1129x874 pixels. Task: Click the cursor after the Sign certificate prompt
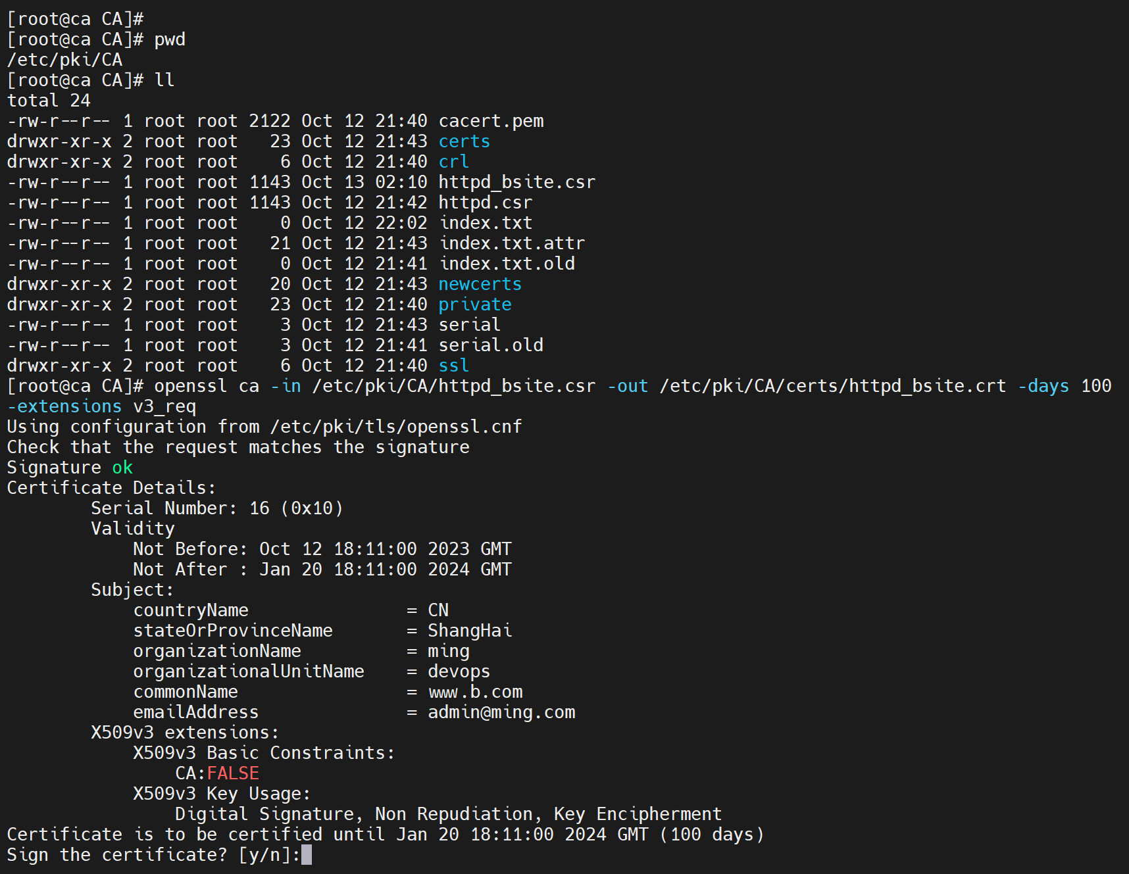(x=307, y=855)
